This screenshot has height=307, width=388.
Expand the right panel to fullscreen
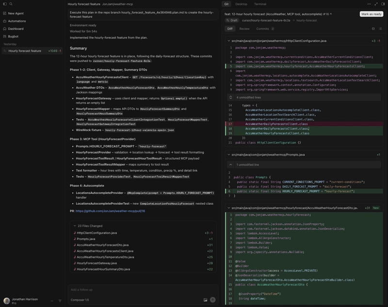click(376, 4)
